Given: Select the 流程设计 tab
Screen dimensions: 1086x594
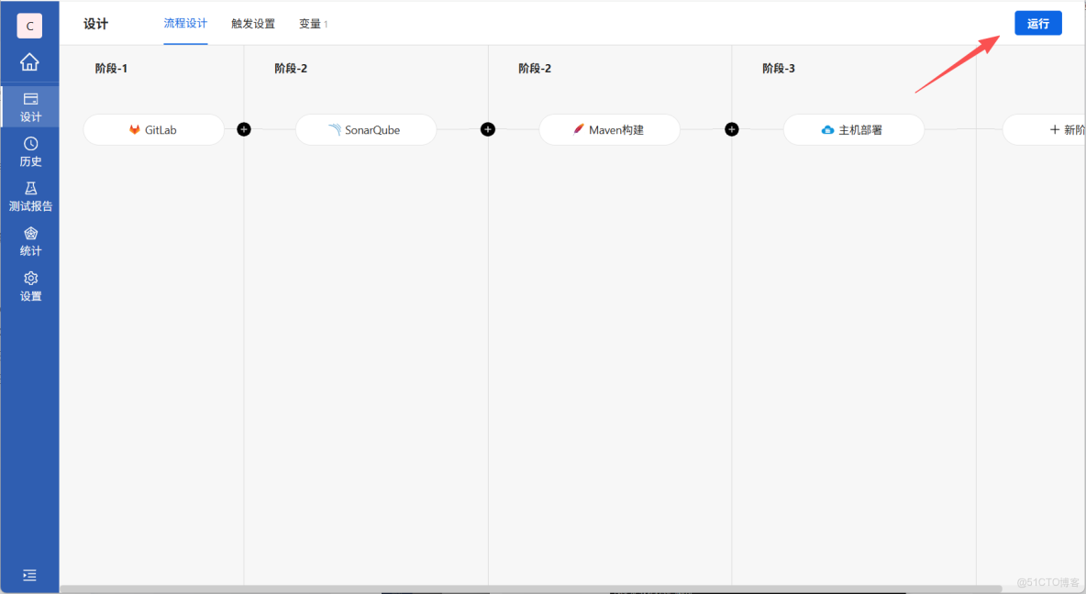Looking at the screenshot, I should tap(185, 23).
